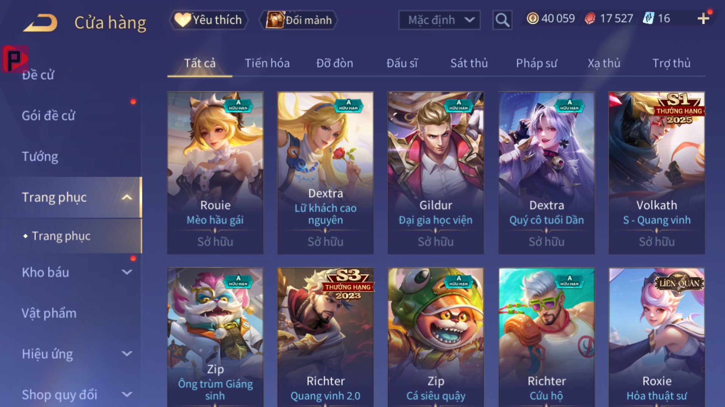Viewport: 725px width, 407px height.
Task: Select Rouie Mèo hầu gái skin card
Action: (x=215, y=173)
